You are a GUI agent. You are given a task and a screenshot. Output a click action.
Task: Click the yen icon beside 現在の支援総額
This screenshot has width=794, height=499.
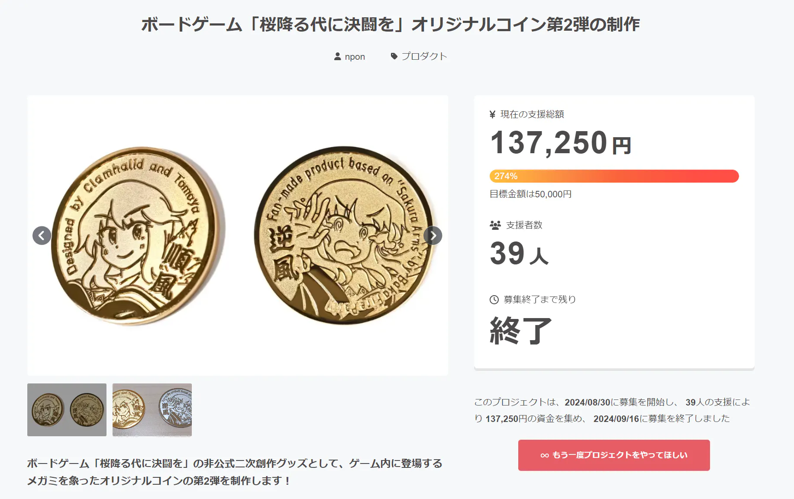pyautogui.click(x=492, y=114)
